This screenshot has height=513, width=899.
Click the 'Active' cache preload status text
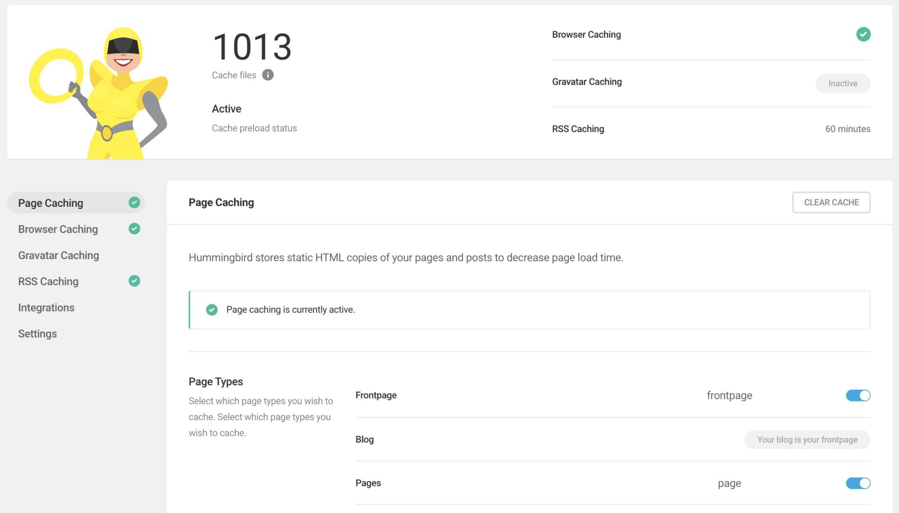pyautogui.click(x=227, y=109)
